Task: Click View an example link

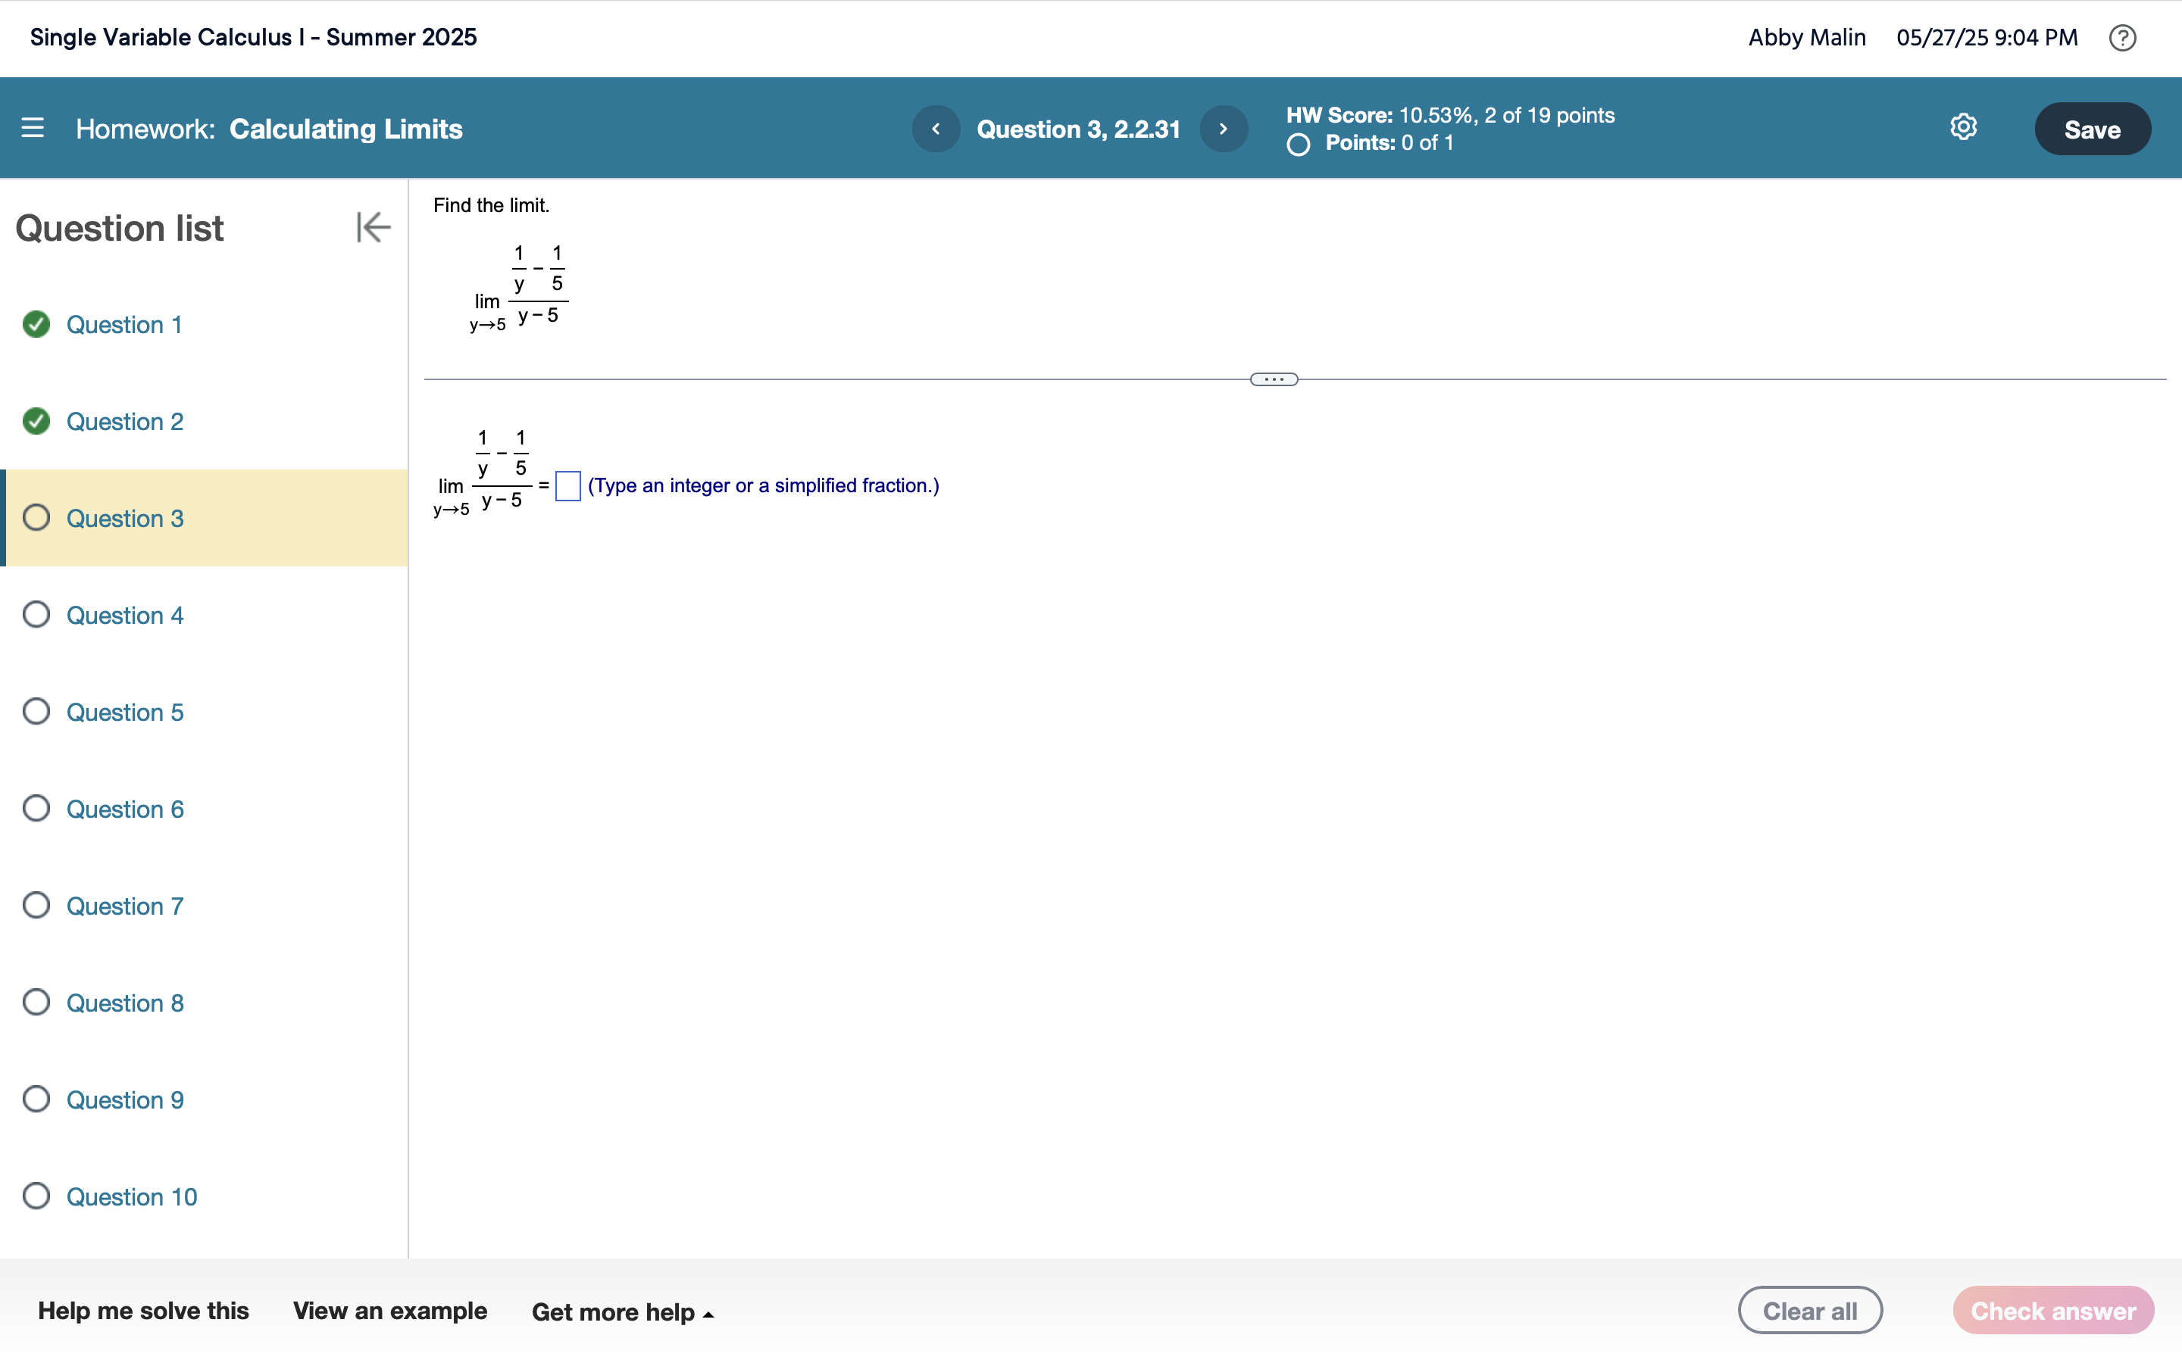Action: coord(389,1311)
